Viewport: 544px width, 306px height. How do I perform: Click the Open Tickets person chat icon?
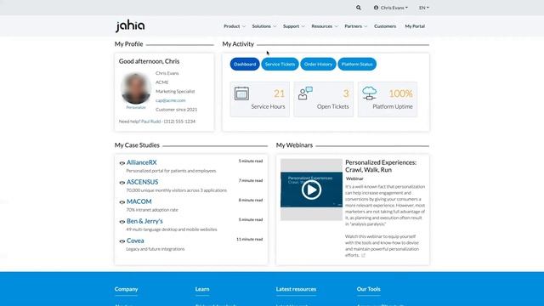point(305,93)
